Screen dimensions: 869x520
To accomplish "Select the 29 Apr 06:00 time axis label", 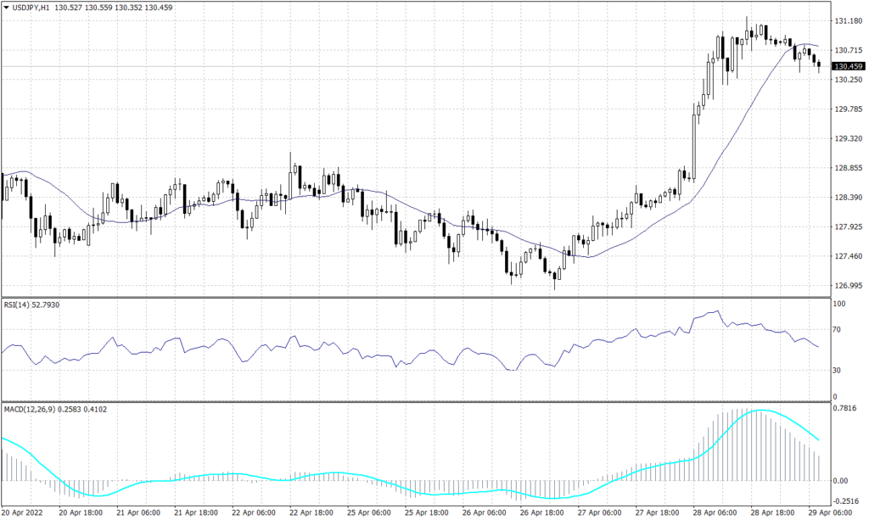I will [x=828, y=513].
